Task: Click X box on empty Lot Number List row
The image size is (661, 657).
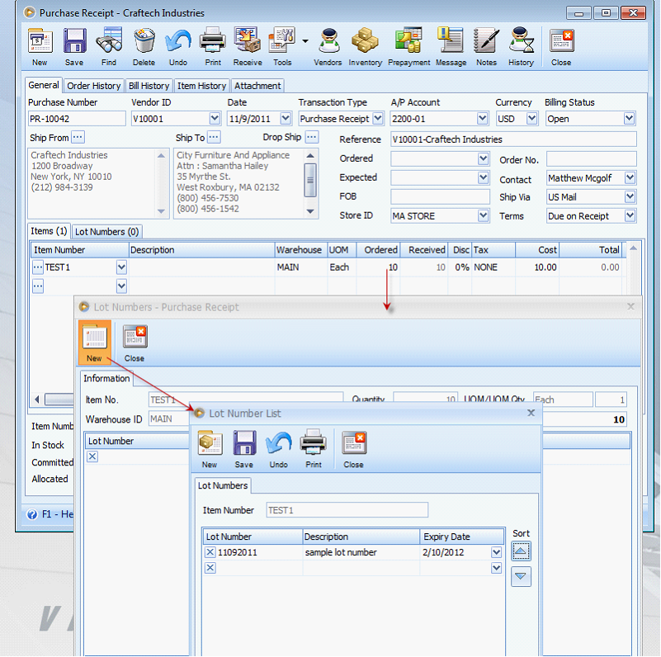Action: click(x=210, y=568)
